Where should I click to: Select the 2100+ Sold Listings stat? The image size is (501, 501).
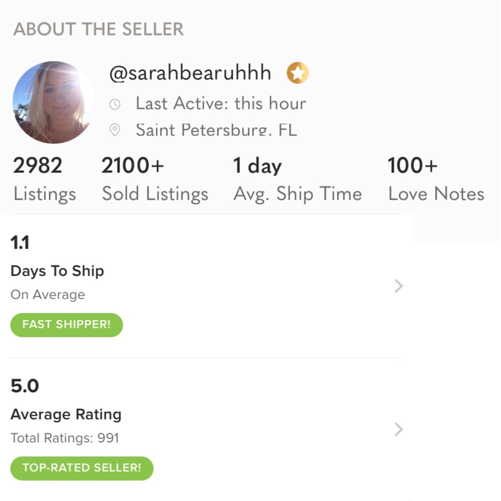pos(155,179)
